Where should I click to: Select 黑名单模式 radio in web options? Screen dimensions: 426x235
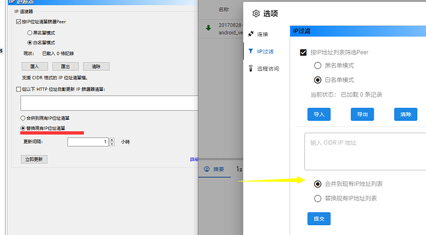(317, 65)
